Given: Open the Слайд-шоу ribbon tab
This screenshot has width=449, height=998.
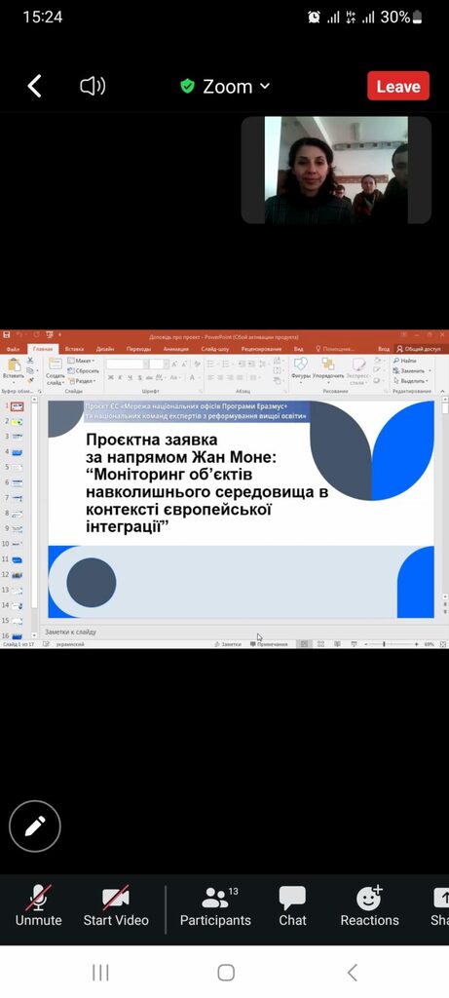Looking at the screenshot, I should pyautogui.click(x=215, y=349).
